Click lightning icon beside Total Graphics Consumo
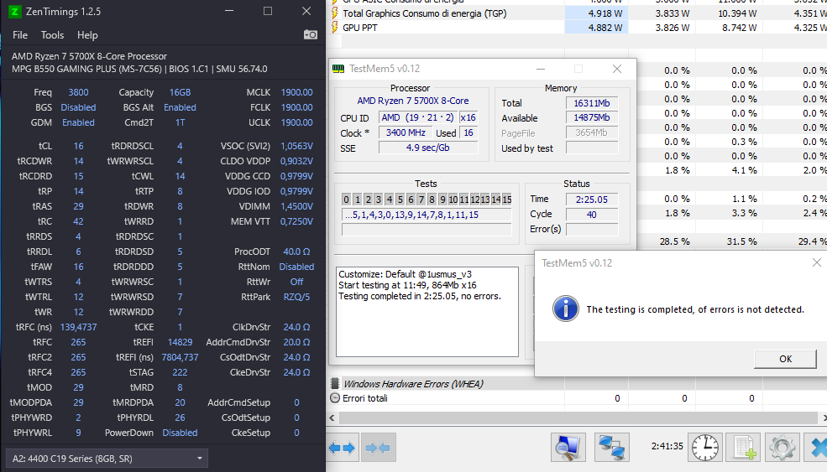This screenshot has width=827, height=472. [334, 13]
